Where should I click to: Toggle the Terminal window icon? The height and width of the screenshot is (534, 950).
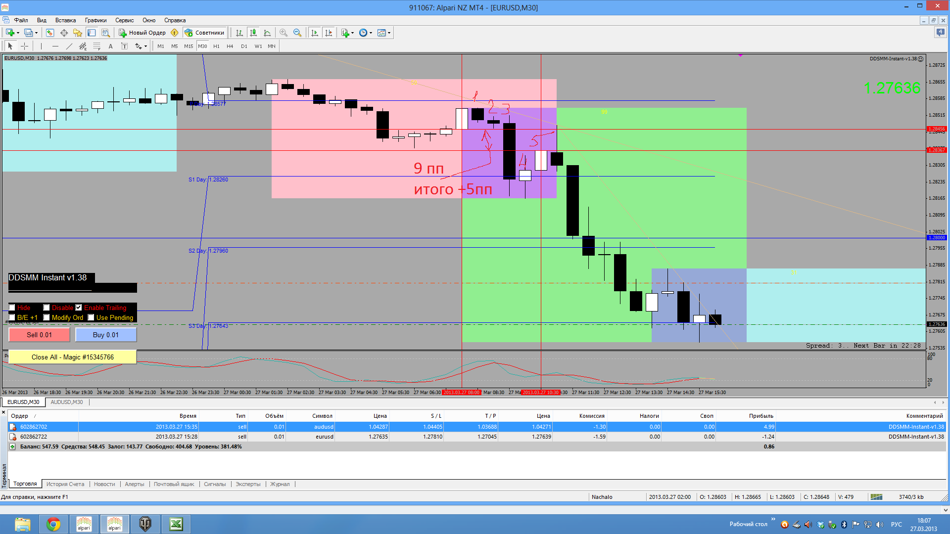coord(92,33)
